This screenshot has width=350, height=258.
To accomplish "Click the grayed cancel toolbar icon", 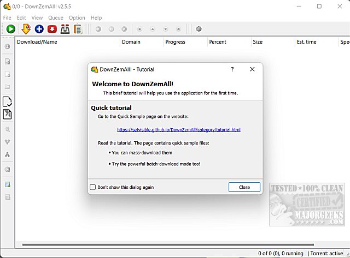I will (124, 29).
